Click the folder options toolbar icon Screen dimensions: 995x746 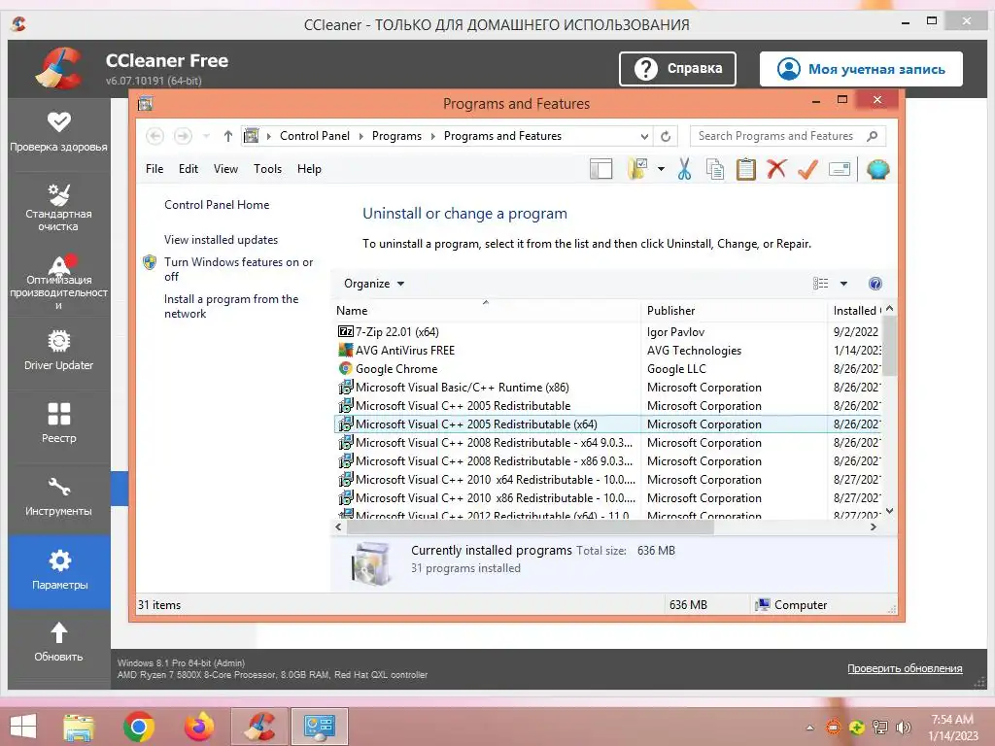pos(637,169)
